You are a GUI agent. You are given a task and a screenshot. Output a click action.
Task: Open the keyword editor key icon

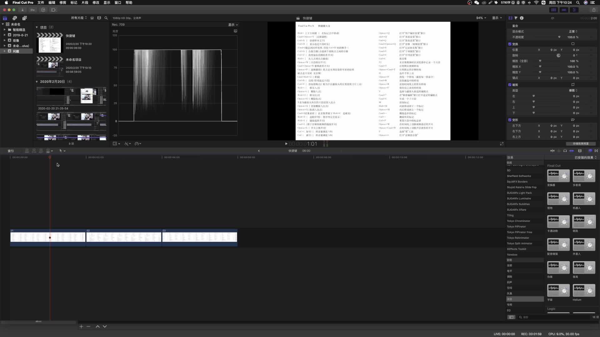click(x=32, y=10)
